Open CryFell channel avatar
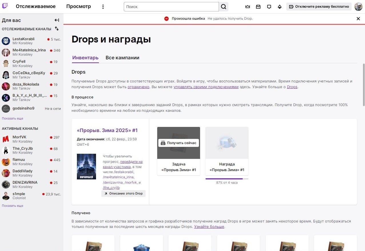 click(x=6, y=64)
